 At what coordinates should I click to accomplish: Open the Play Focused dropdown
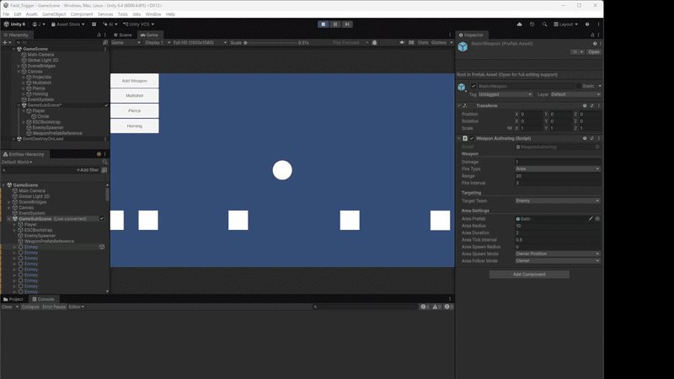coord(350,43)
